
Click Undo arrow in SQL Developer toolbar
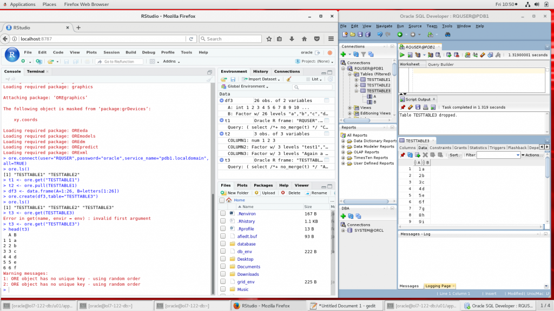click(380, 35)
